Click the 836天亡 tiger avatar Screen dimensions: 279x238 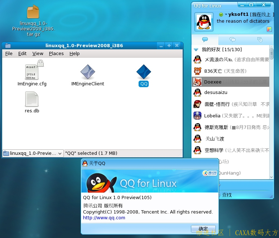pyautogui.click(x=197, y=71)
